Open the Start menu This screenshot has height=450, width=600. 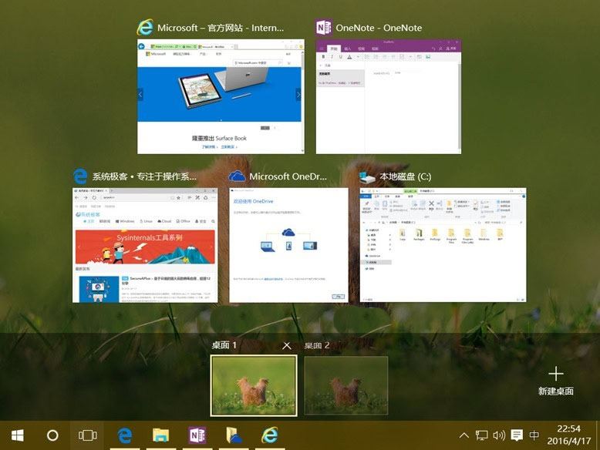16,435
